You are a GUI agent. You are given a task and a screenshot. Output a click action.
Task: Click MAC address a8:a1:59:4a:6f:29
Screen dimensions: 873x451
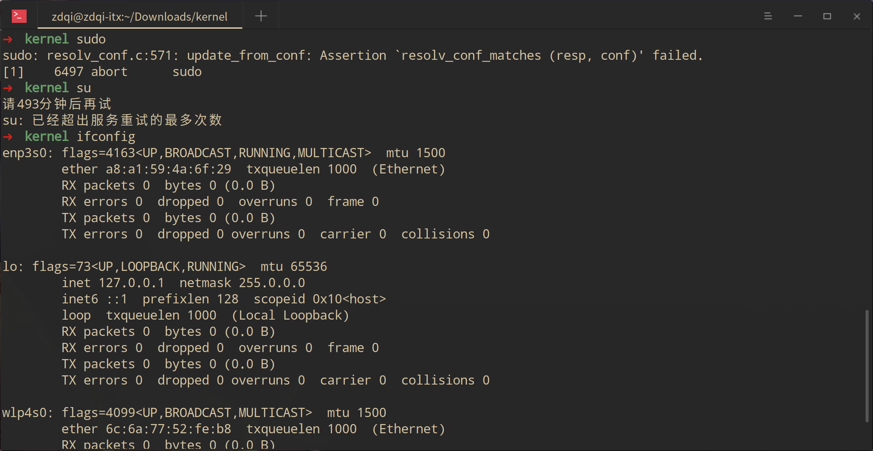pos(168,169)
